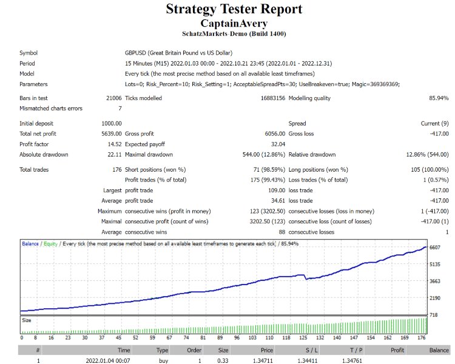This screenshot has height=364, width=455.
Task: Click the Total net profit value 5639.00
Action: point(110,133)
